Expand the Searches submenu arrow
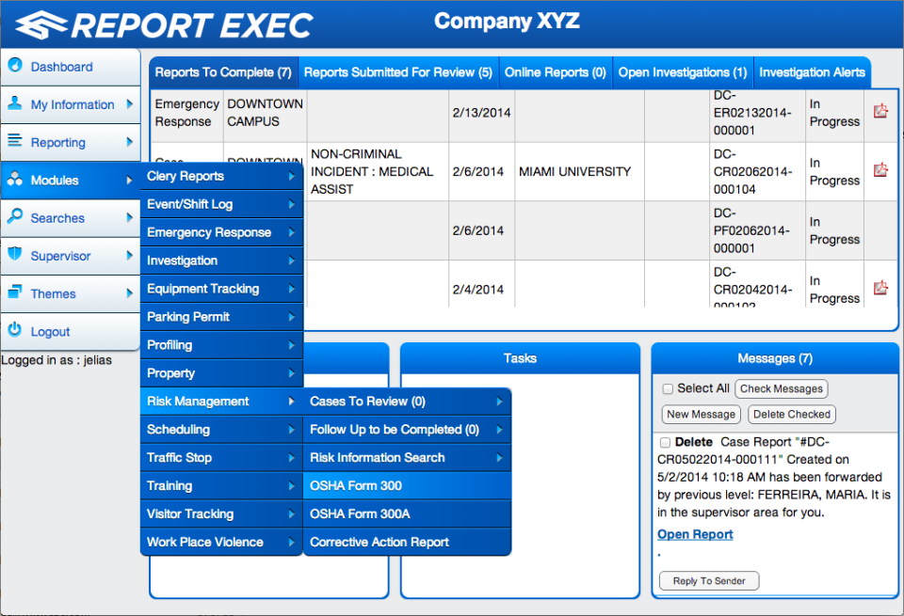Viewport: 904px width, 616px height. [x=130, y=217]
